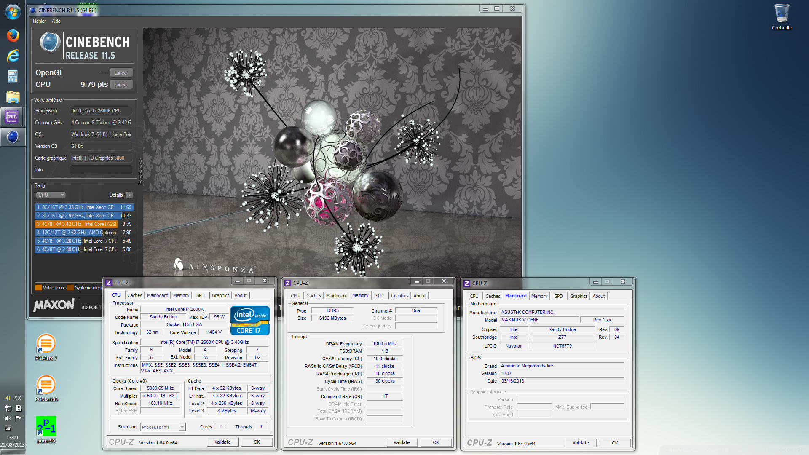Open About tab in CPU-Z CPU window
The height and width of the screenshot is (455, 809).
pos(241,295)
